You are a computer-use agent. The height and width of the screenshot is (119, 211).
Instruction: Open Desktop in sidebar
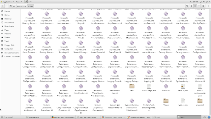8,19
